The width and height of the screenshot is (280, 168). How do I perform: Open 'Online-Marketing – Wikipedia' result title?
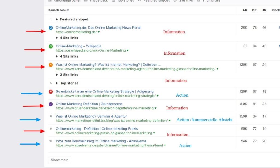78,46
